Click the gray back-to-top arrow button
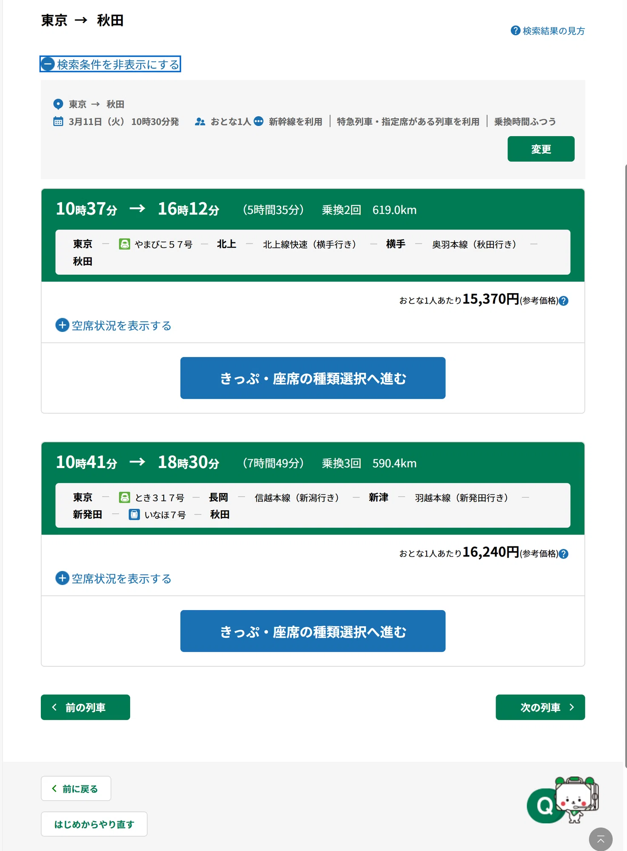 (601, 840)
